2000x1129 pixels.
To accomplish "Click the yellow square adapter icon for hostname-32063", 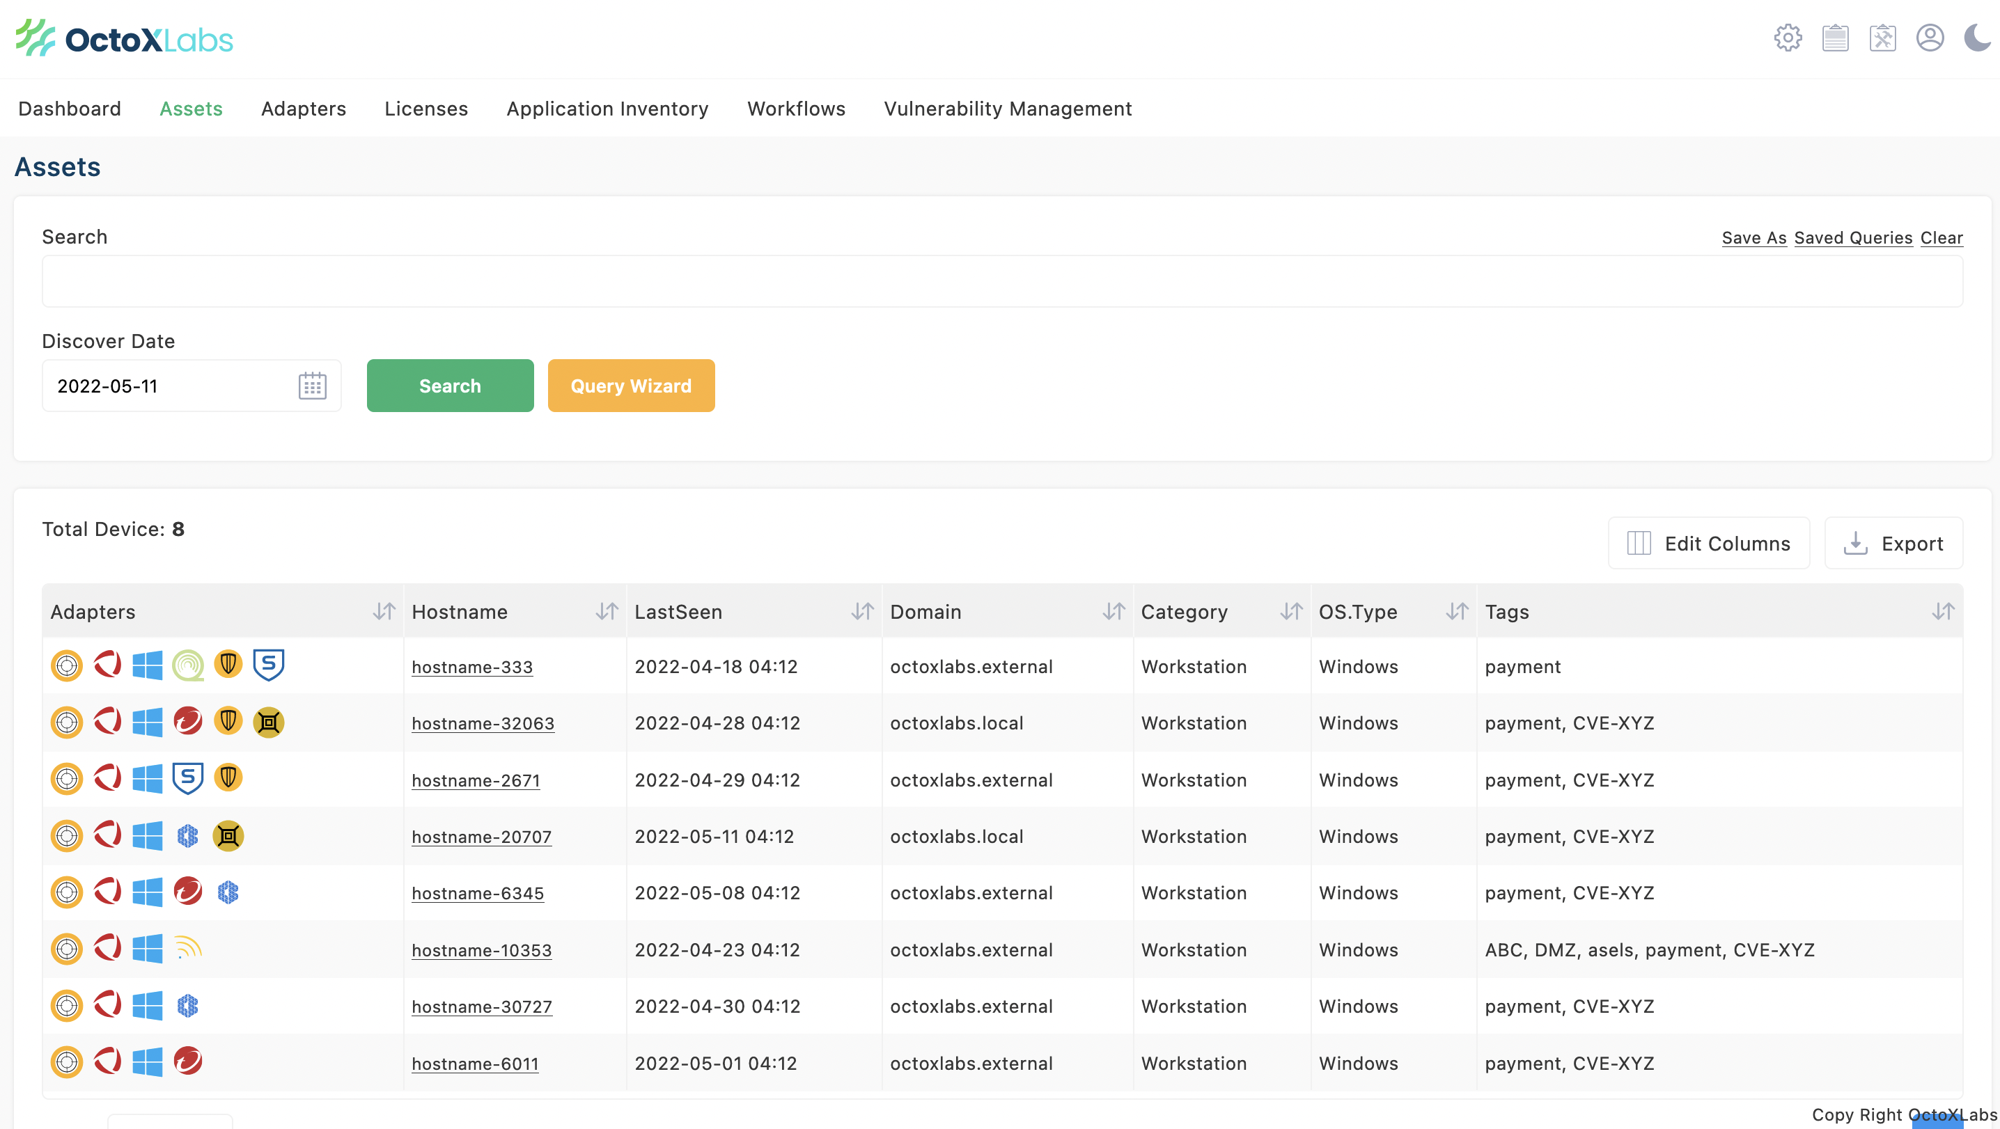I will (x=269, y=723).
